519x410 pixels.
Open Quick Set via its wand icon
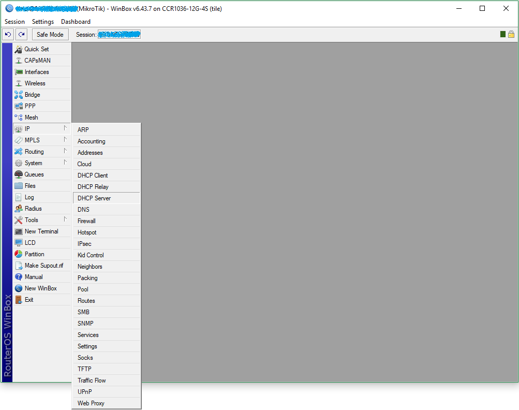(19, 49)
